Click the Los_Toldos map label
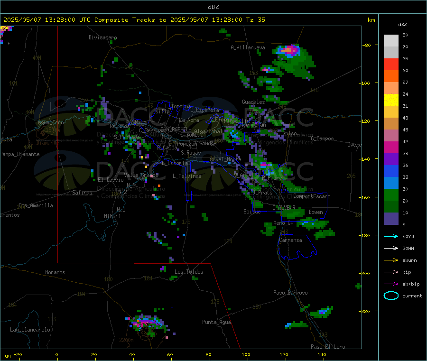427x361 pixels. tap(189, 272)
